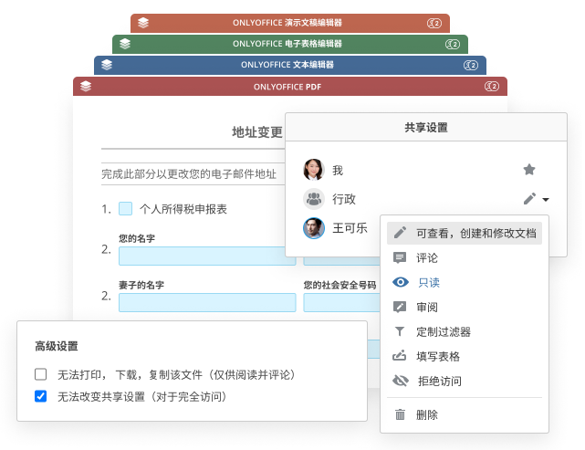Click the 审阅 review icon
Image resolution: width=585 pixels, height=450 pixels.
coord(400,308)
